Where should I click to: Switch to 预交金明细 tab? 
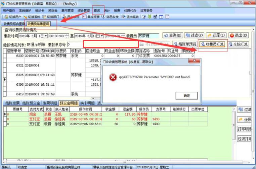point(69,103)
